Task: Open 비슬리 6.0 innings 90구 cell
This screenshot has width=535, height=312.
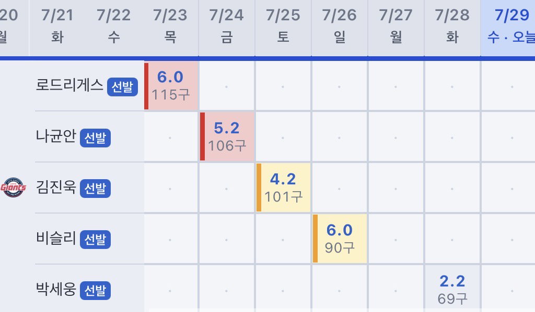Action: pos(340,239)
